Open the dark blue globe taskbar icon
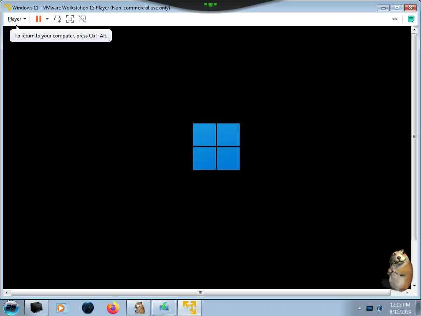 tap(88, 308)
